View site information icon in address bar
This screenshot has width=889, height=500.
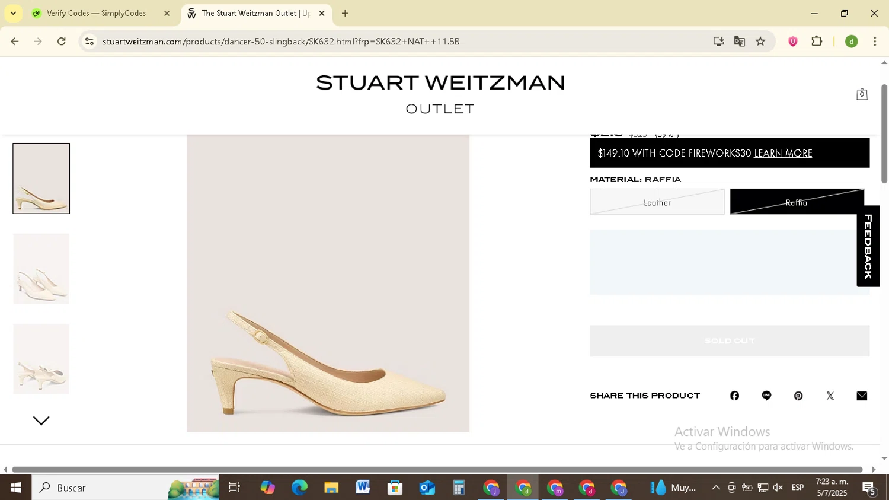[89, 42]
